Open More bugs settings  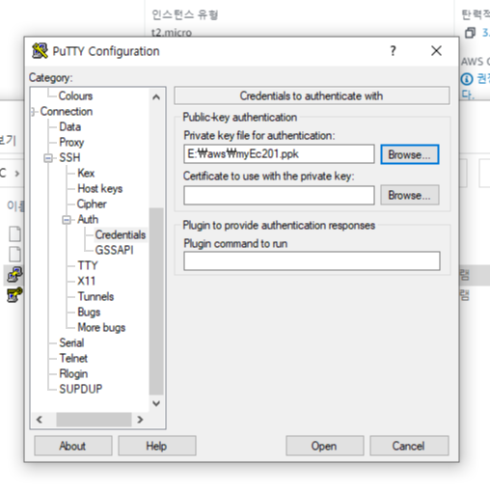click(x=101, y=327)
